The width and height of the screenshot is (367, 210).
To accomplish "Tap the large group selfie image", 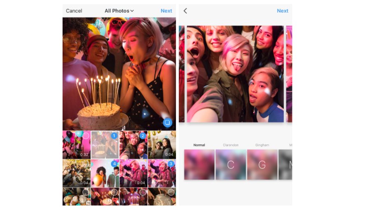I will (235, 74).
